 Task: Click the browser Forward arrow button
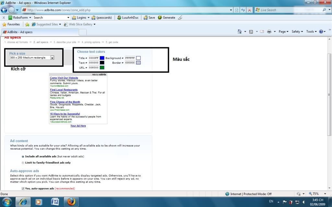[x=11, y=10]
